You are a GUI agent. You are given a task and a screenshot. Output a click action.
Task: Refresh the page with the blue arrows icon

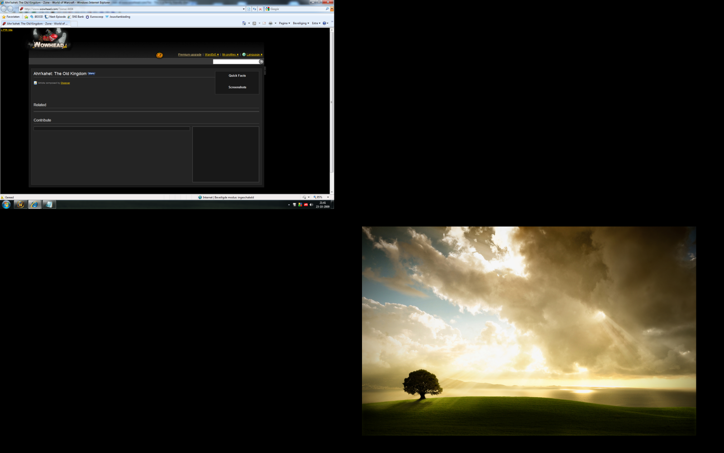254,9
